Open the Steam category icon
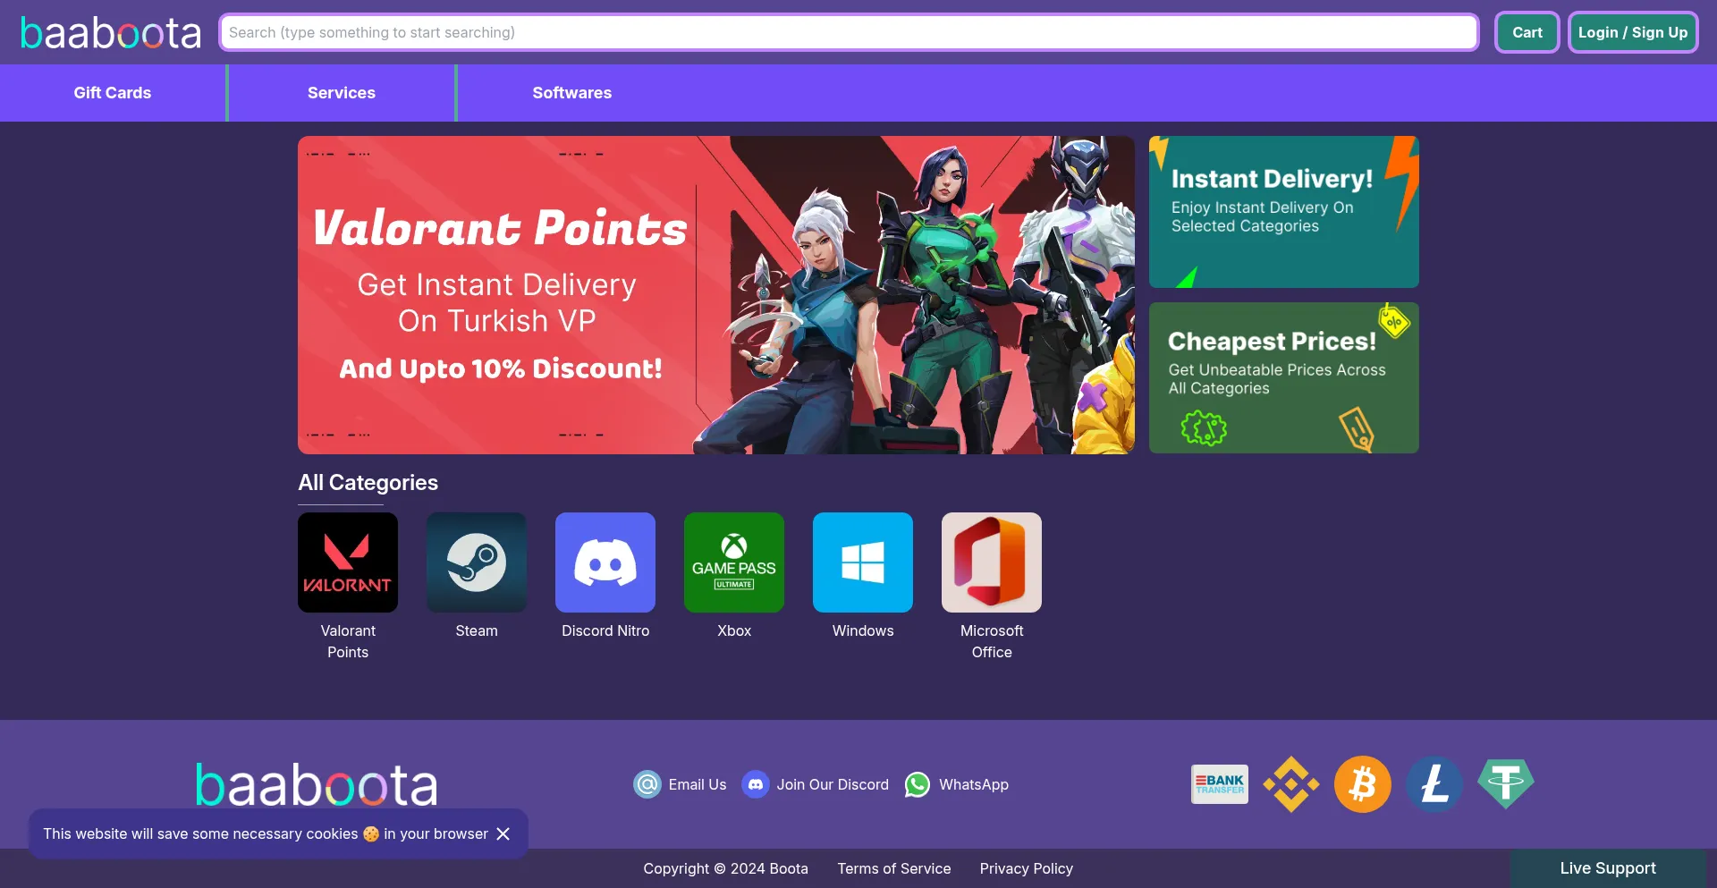Viewport: 1717px width, 888px height. pos(477,562)
